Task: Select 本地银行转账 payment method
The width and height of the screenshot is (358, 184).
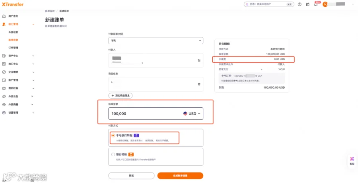Action: click(x=113, y=136)
